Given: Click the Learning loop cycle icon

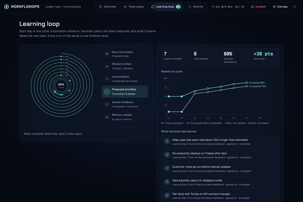Looking at the screenshot, I should click(x=153, y=7).
